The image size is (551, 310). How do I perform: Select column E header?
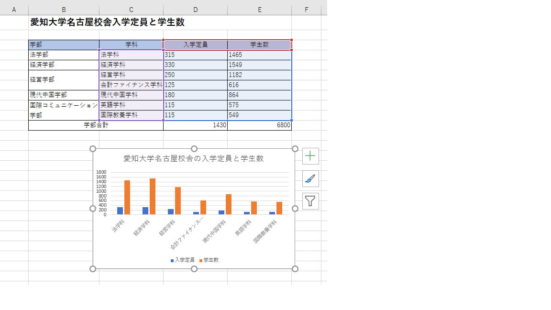259,10
